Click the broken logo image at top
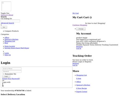Screen dimensions: 120x96 coord(6,6)
